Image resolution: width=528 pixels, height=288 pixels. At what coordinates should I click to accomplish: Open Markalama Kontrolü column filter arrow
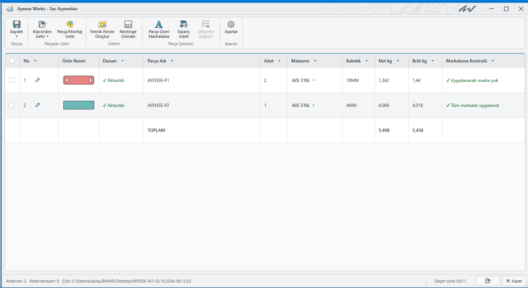tap(493, 61)
